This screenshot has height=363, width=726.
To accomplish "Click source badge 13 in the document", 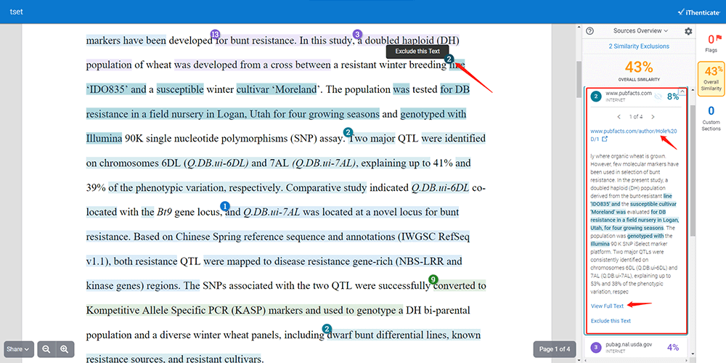I will (215, 34).
